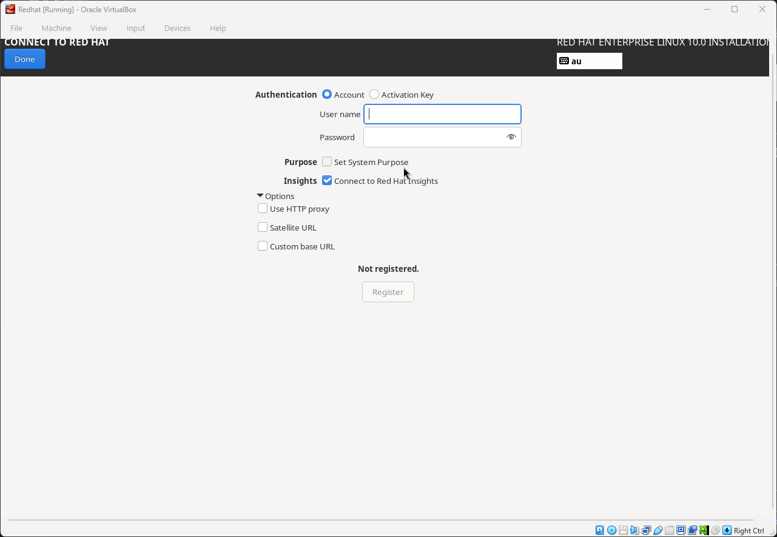Toggle password visibility with the eye icon
The image size is (777, 537).
pos(511,137)
